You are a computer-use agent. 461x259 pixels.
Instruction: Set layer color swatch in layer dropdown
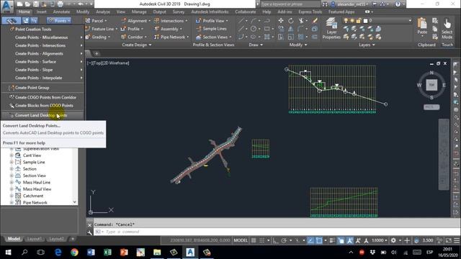pyautogui.click(x=365, y=21)
